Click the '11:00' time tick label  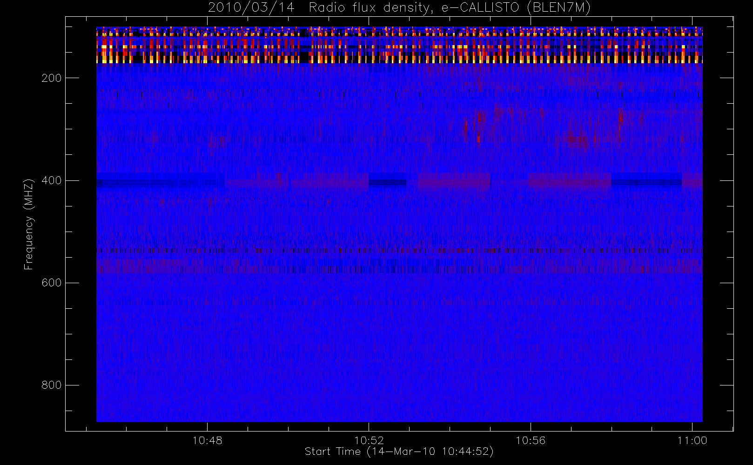pos(692,440)
